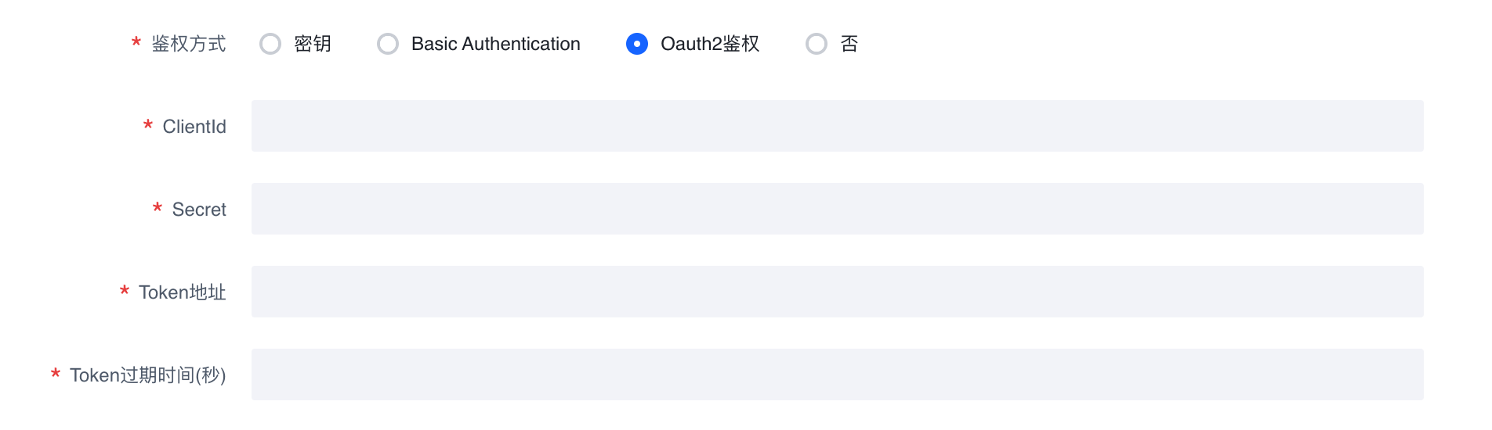Focus the ClientId input field

(x=837, y=126)
